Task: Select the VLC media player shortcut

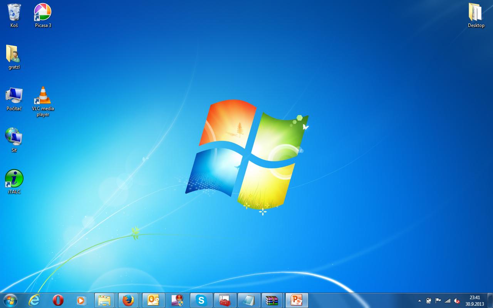Action: click(43, 102)
